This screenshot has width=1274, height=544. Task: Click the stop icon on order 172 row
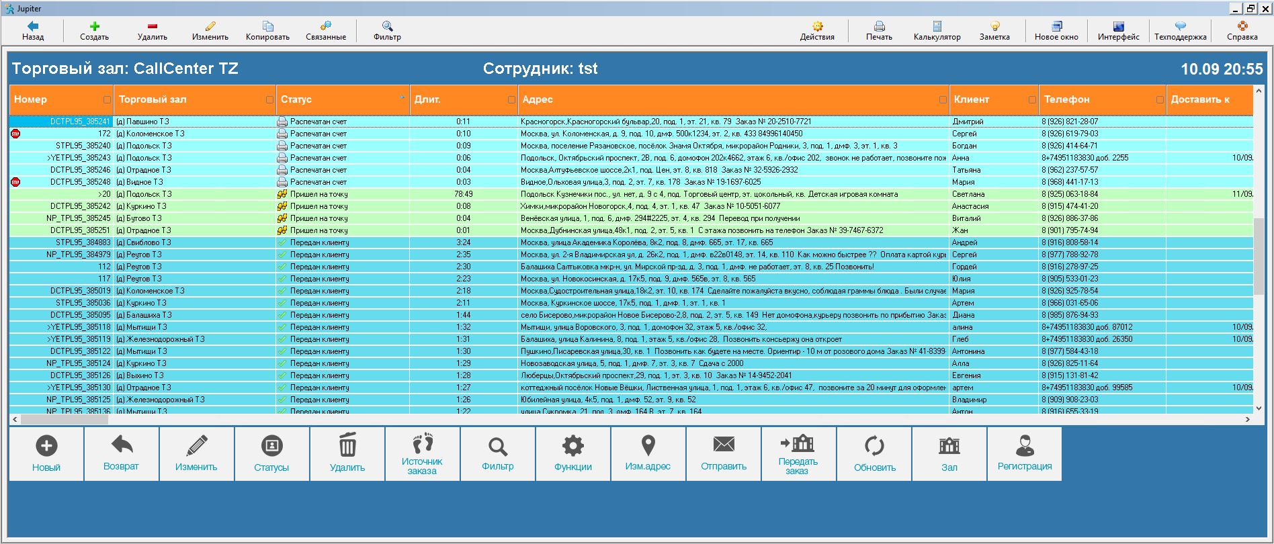pyautogui.click(x=15, y=134)
